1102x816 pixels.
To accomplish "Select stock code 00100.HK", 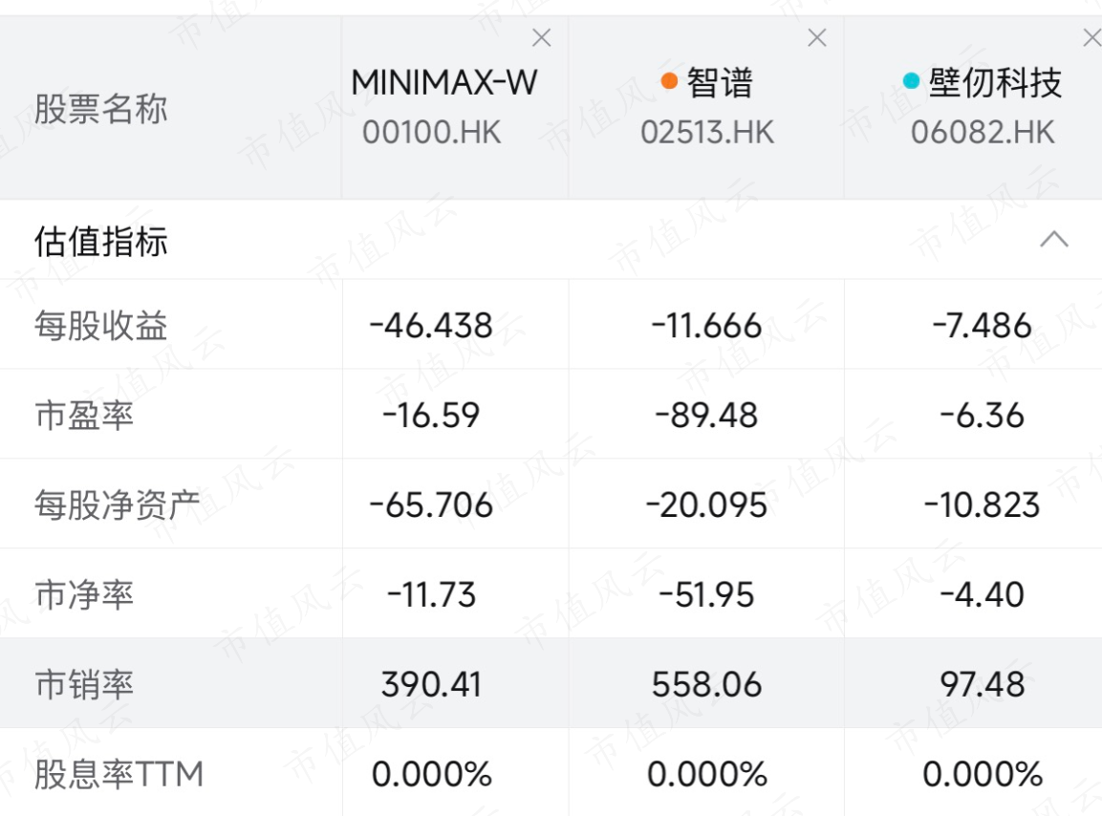I will pos(431,132).
